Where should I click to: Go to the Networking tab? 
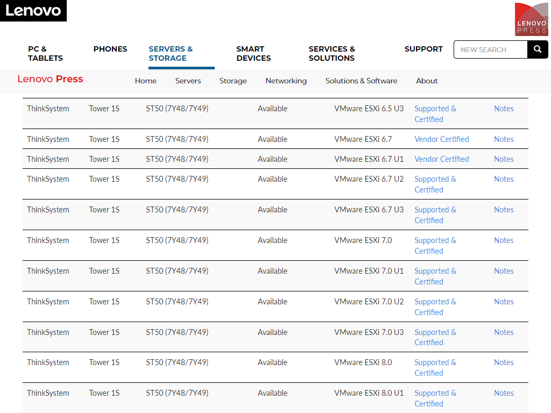(286, 81)
